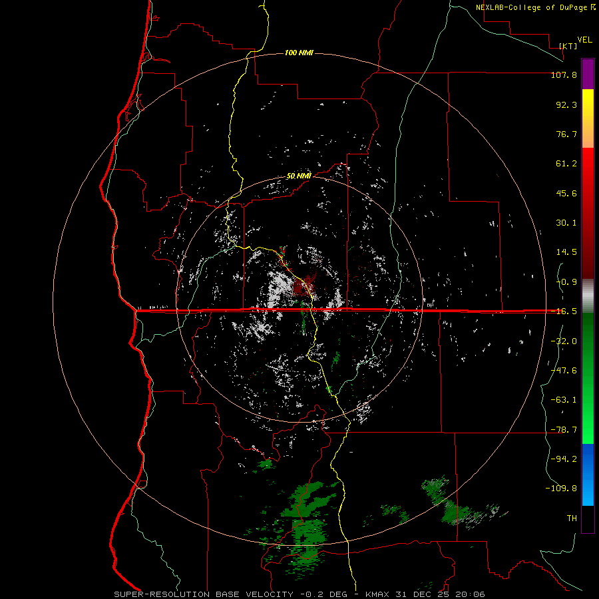Select the 45.6 scale value
The image size is (599, 599).
[x=566, y=193]
